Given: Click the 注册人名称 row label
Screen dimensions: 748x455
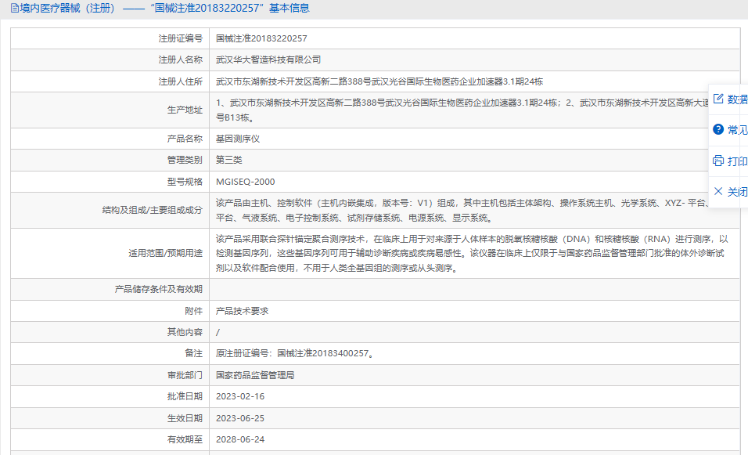Looking at the screenshot, I should pyautogui.click(x=180, y=60).
